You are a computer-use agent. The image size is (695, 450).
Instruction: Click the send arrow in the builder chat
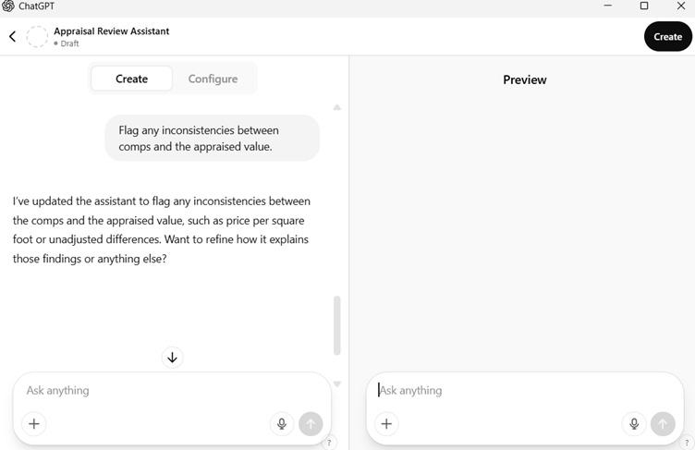click(311, 423)
